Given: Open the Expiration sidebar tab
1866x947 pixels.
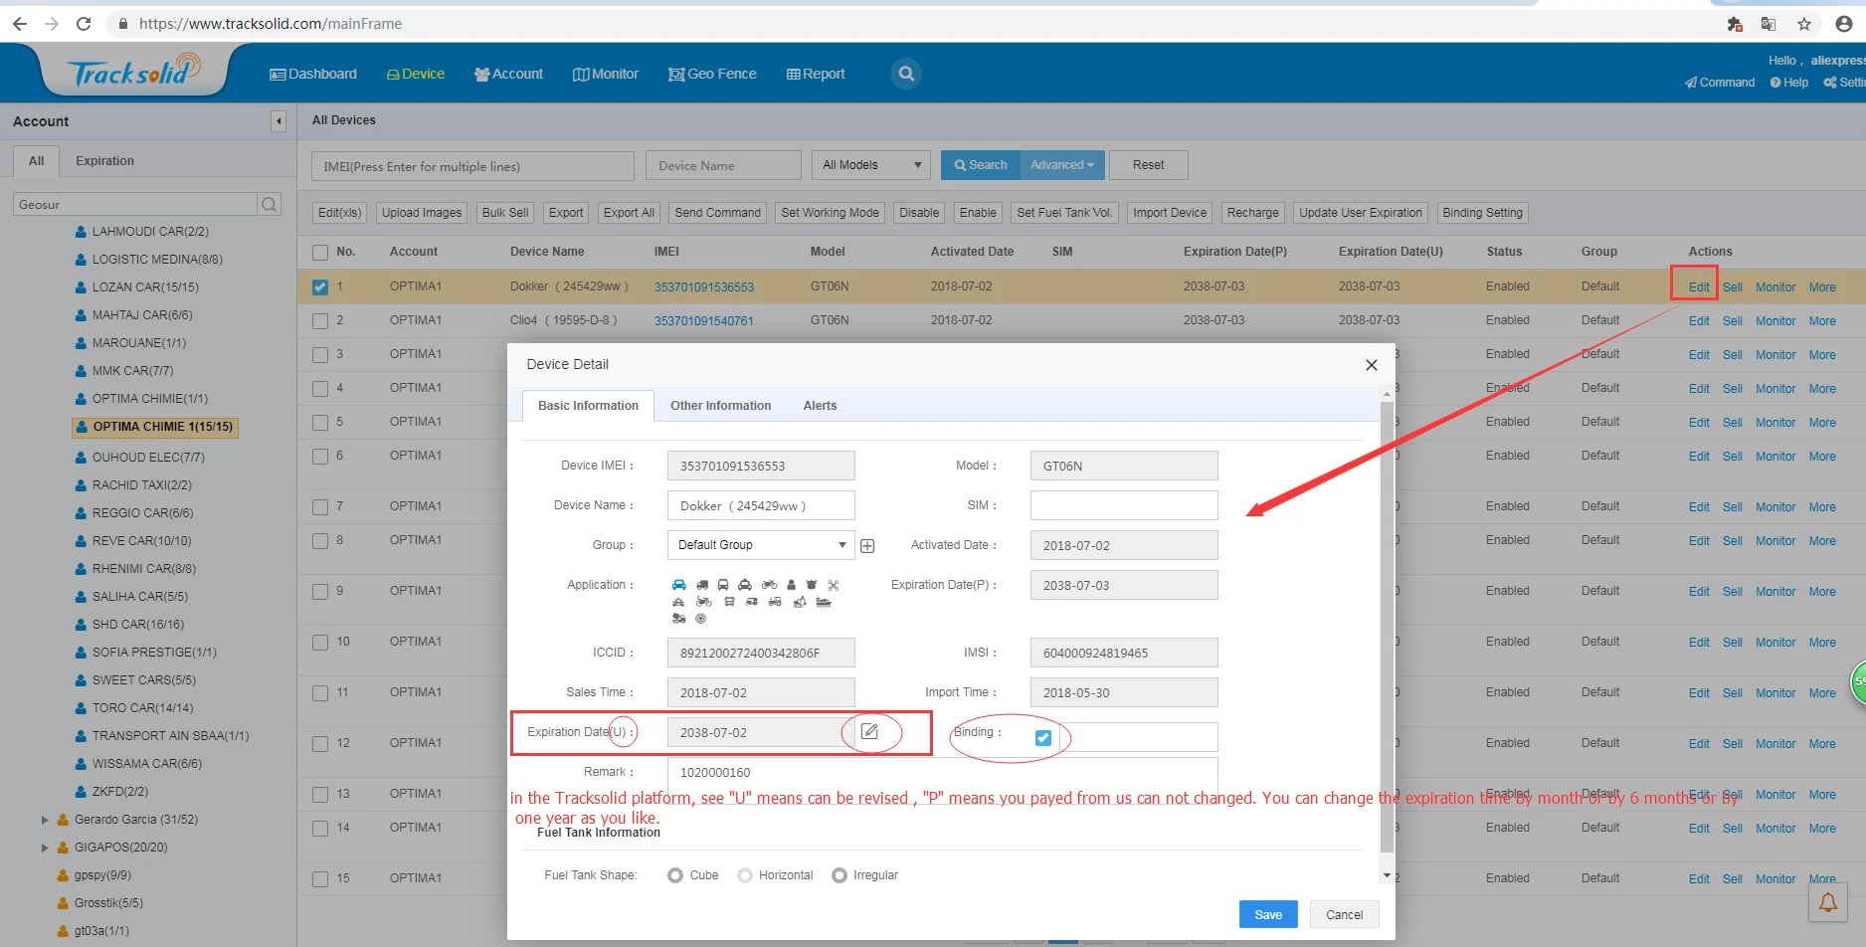Looking at the screenshot, I should [x=104, y=161].
